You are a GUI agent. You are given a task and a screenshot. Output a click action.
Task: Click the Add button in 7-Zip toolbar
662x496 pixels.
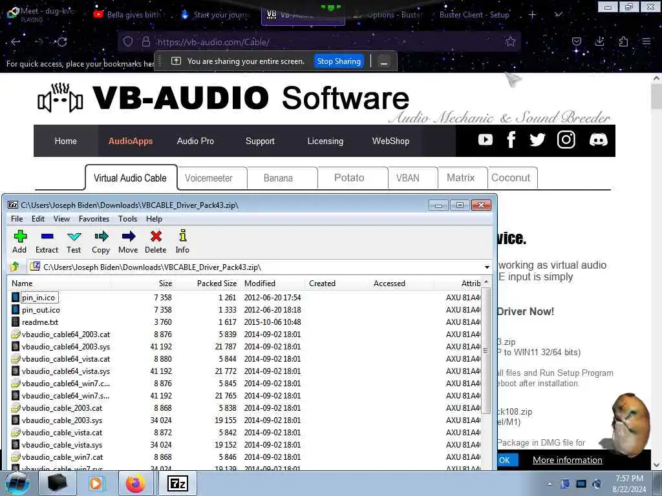click(x=20, y=242)
